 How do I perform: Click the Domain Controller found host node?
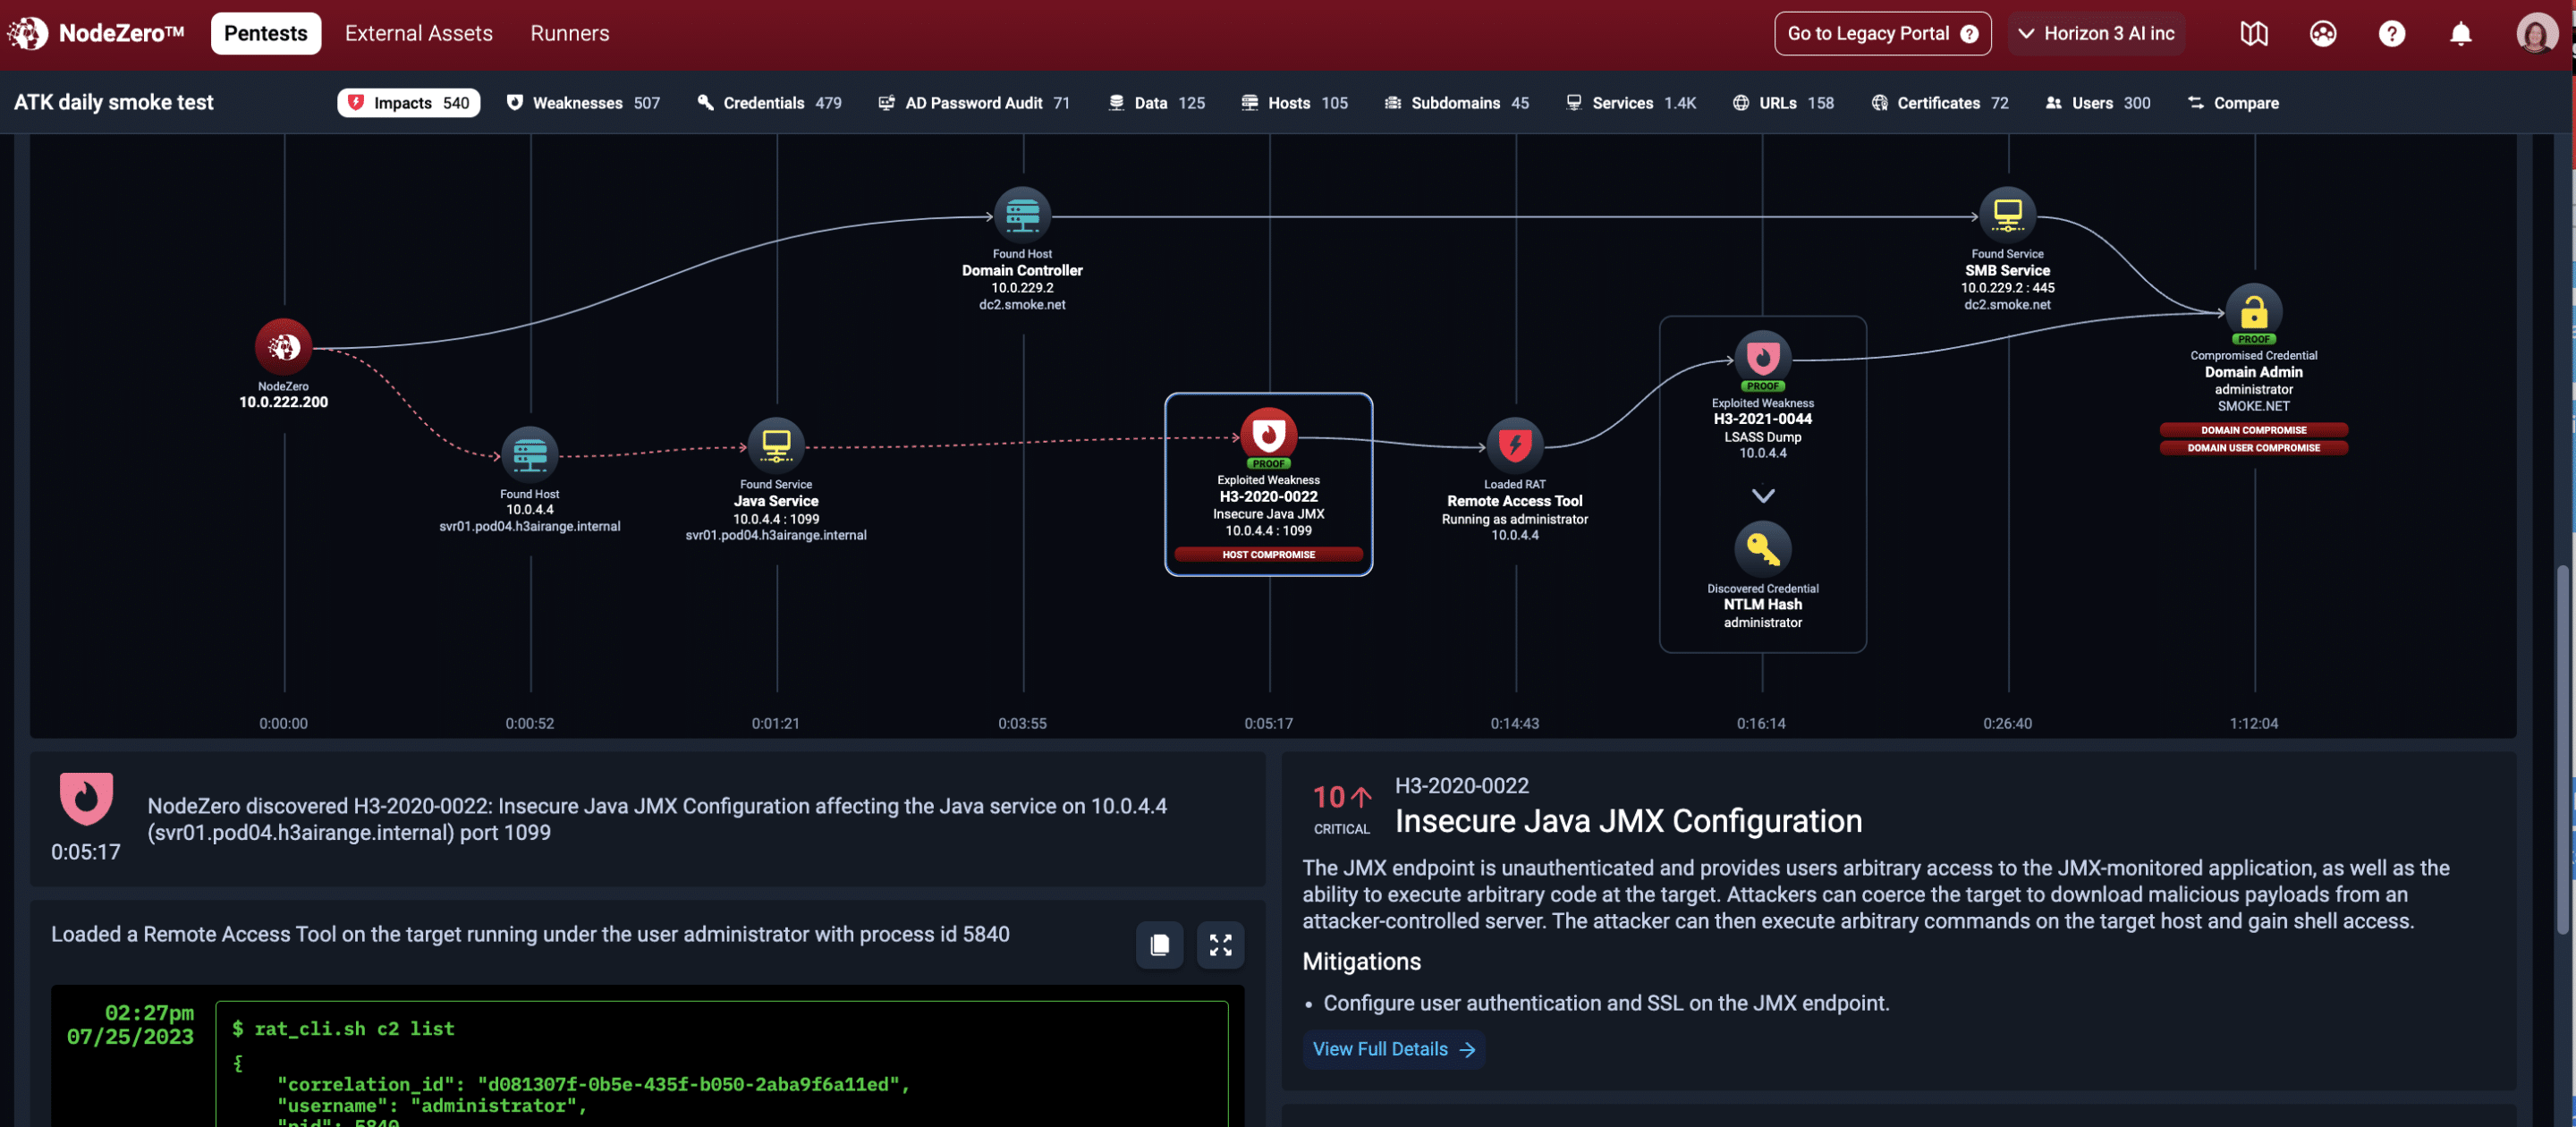point(1022,213)
